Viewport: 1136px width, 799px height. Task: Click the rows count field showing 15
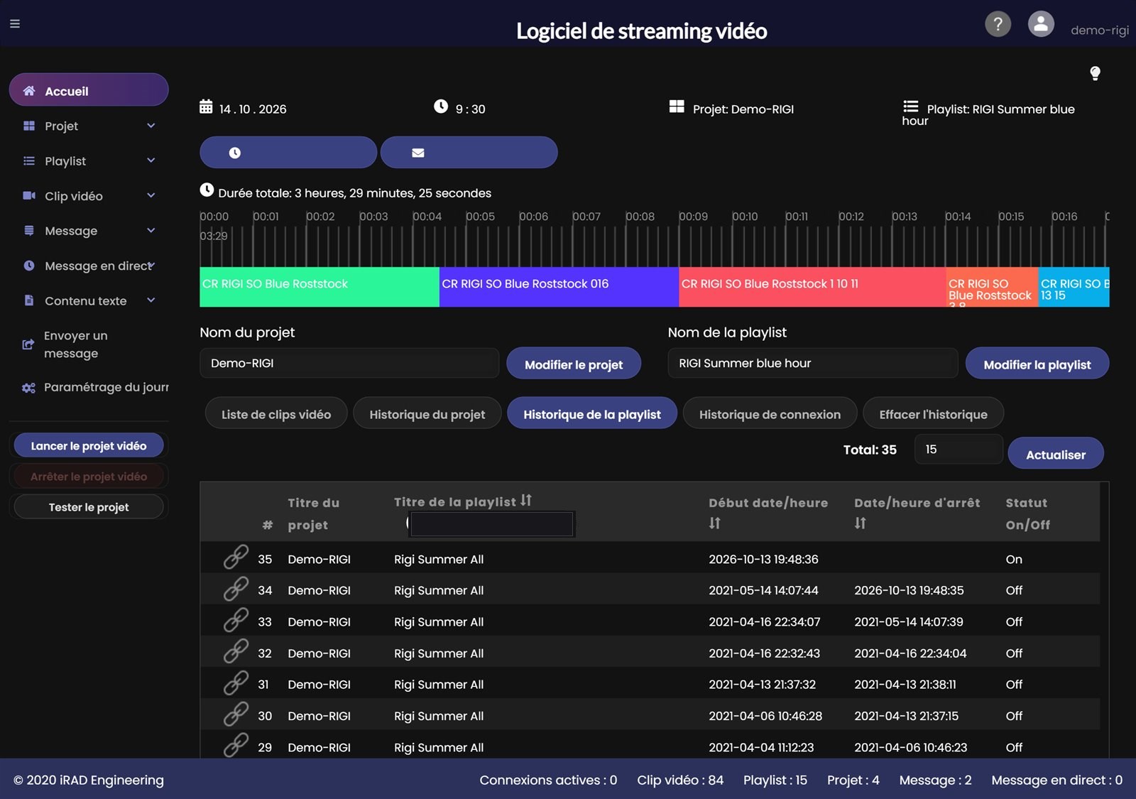[x=958, y=450]
